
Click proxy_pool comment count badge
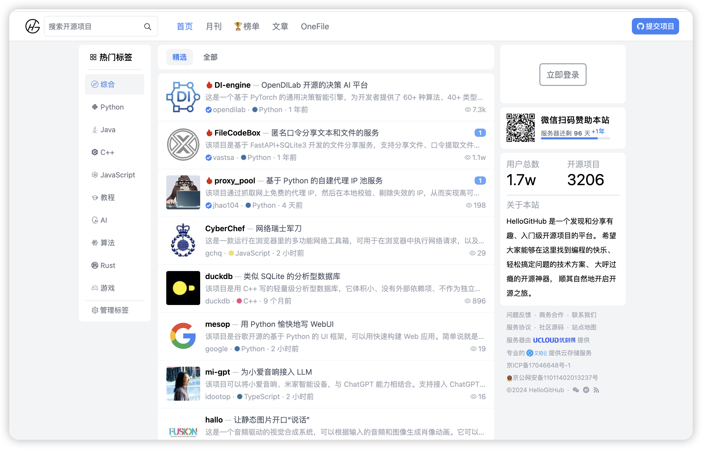pyautogui.click(x=480, y=181)
